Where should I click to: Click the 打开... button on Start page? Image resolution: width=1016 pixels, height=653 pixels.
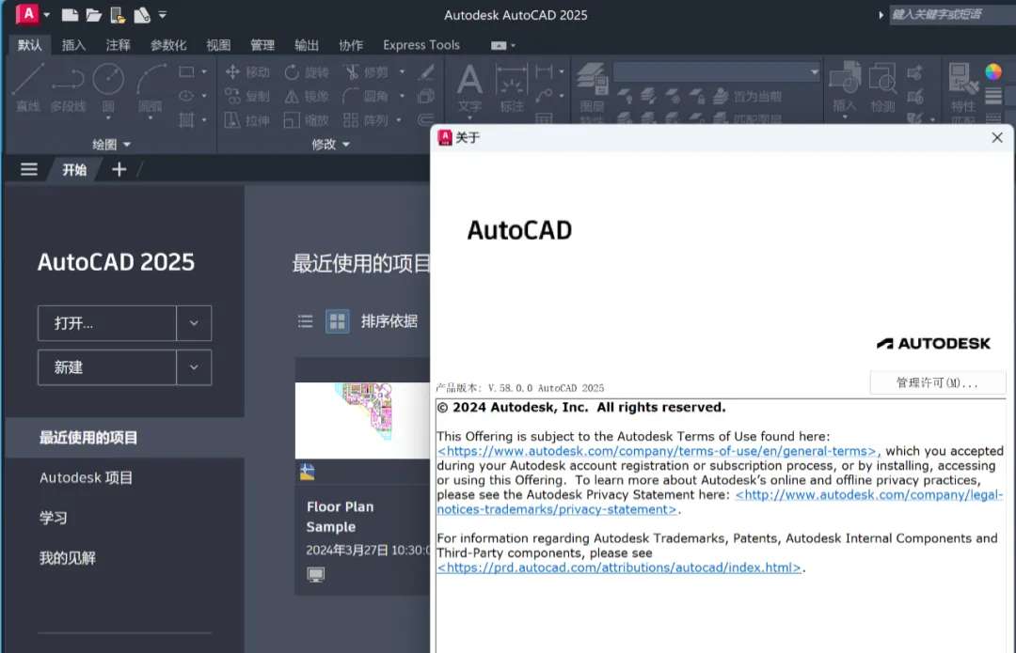[107, 323]
